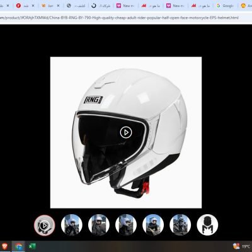Close the tab with red circular favicon
This screenshot has width=252, height=252.
[33, 6]
